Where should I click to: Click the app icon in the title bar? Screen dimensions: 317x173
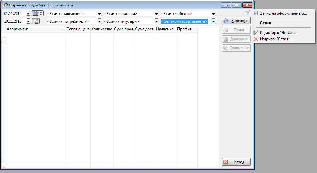5,5
